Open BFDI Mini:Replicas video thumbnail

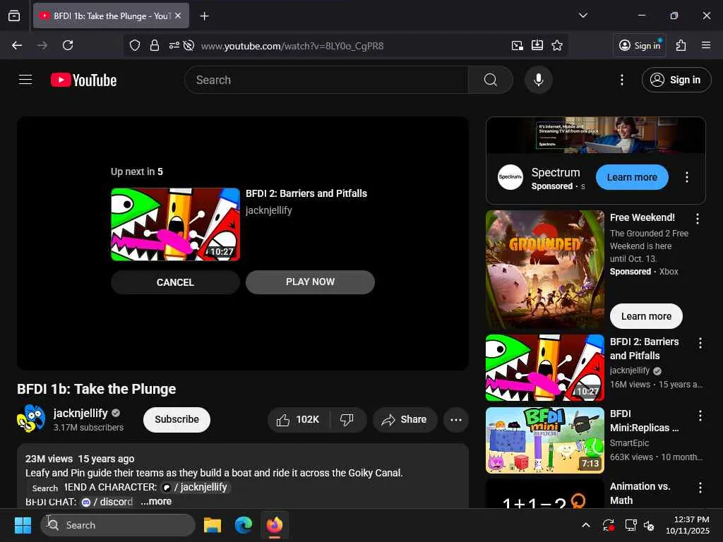[544, 440]
